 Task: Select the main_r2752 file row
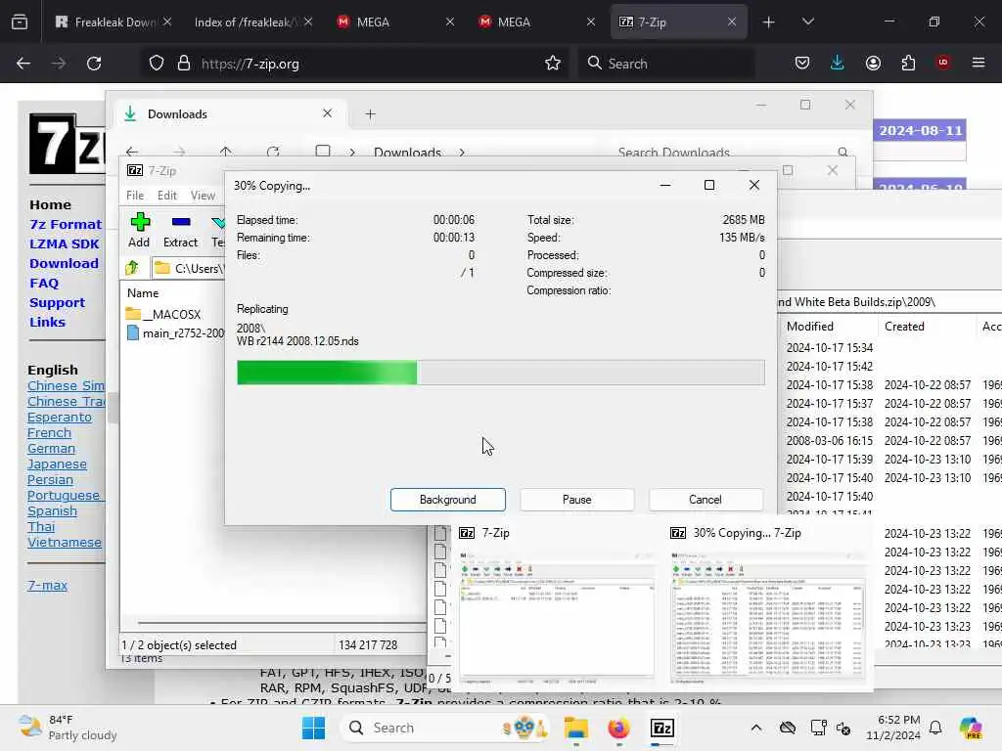coord(176,332)
